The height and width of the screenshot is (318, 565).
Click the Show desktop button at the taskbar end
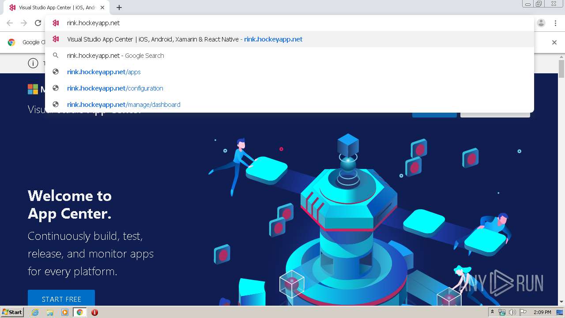pyautogui.click(x=560, y=312)
